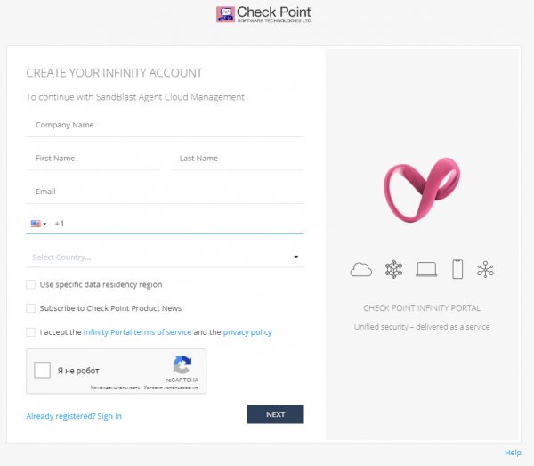The height and width of the screenshot is (466, 534).
Task: Click the connected nodes icon
Action: point(485,269)
